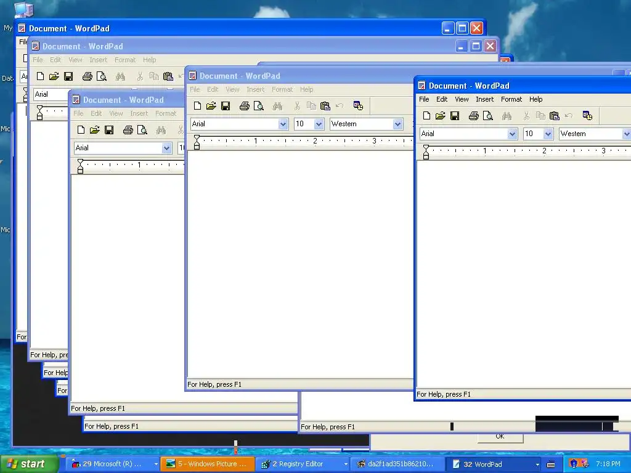Click Save icon in faded window showing Western script
This screenshot has height=473, width=631.
coord(226,106)
